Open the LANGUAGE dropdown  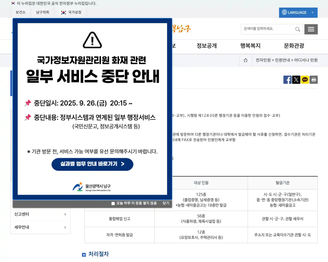click(x=298, y=13)
